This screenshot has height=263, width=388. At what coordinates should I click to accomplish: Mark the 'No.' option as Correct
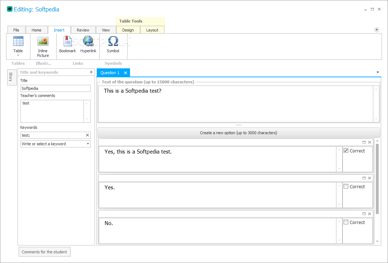[x=346, y=222]
